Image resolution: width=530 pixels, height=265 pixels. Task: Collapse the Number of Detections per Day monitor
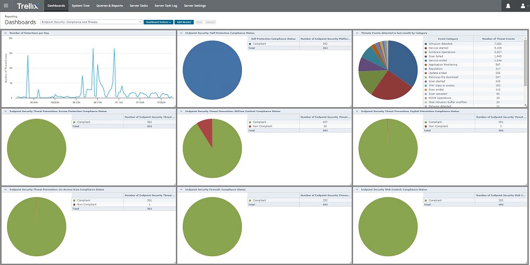pyautogui.click(x=6, y=33)
